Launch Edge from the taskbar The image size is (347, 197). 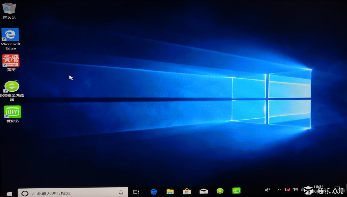click(x=153, y=192)
